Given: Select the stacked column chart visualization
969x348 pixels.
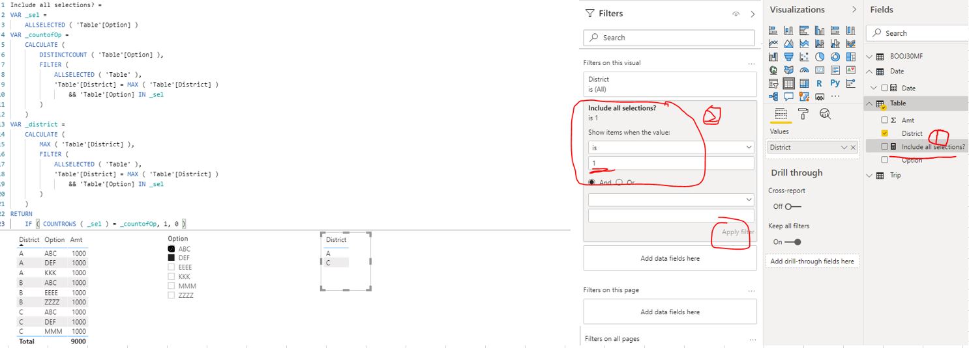Looking at the screenshot, I should (x=788, y=30).
